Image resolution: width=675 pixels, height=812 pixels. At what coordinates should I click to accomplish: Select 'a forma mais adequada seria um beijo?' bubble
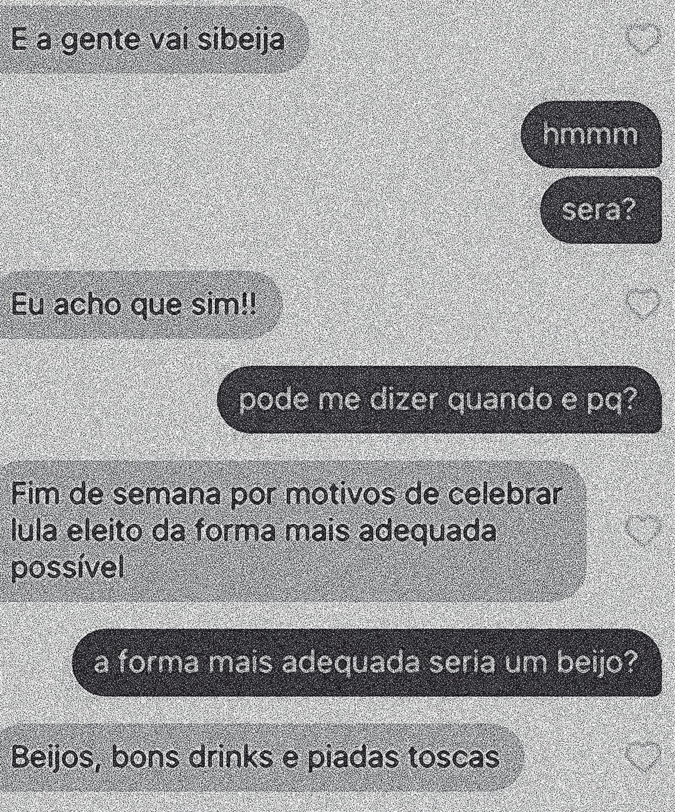366,662
